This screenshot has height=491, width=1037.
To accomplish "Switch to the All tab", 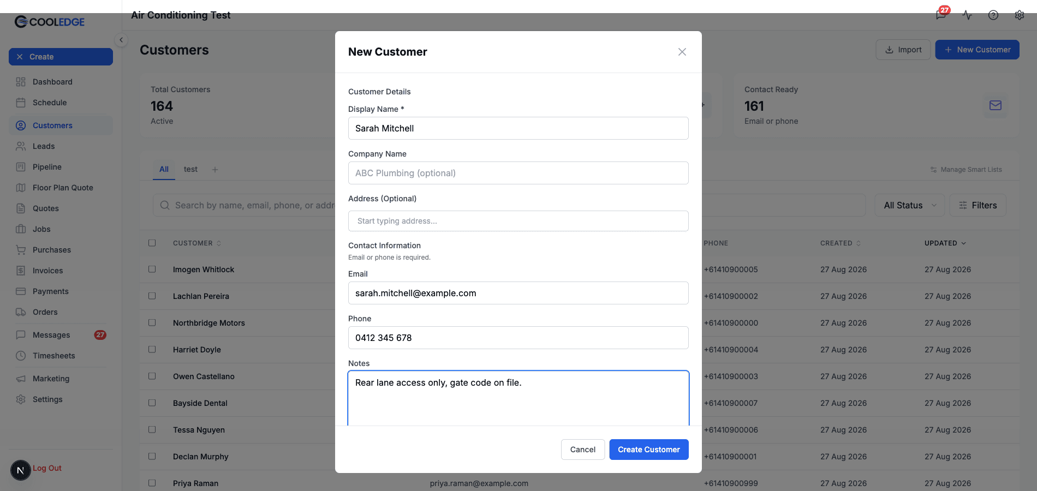I will pyautogui.click(x=164, y=169).
